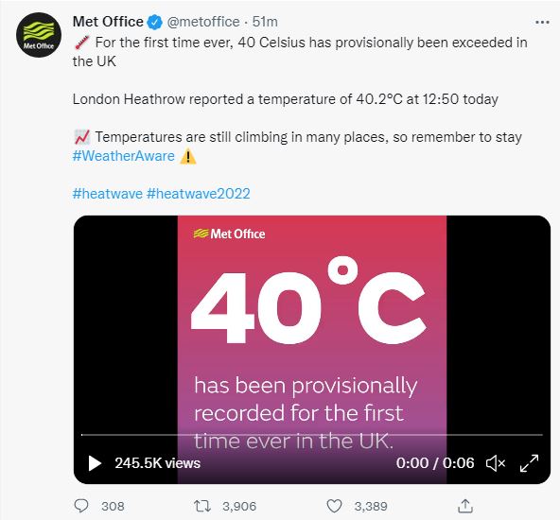Open the 51m timestamp link
Image resolution: width=560 pixels, height=520 pixels.
(265, 22)
